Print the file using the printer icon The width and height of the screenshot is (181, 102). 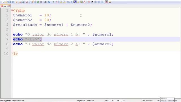click(23, 2)
